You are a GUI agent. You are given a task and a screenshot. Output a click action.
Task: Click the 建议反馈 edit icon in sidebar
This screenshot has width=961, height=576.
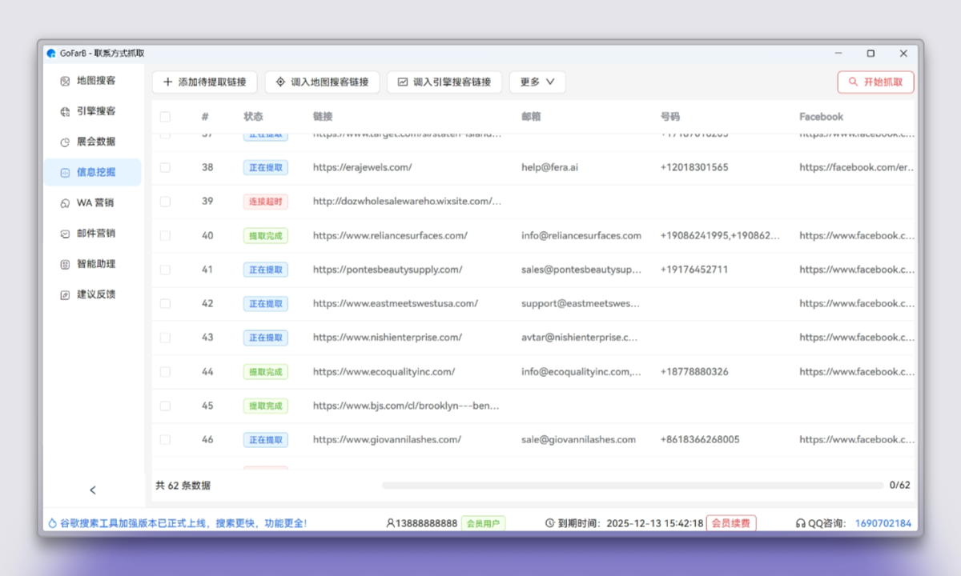(66, 294)
